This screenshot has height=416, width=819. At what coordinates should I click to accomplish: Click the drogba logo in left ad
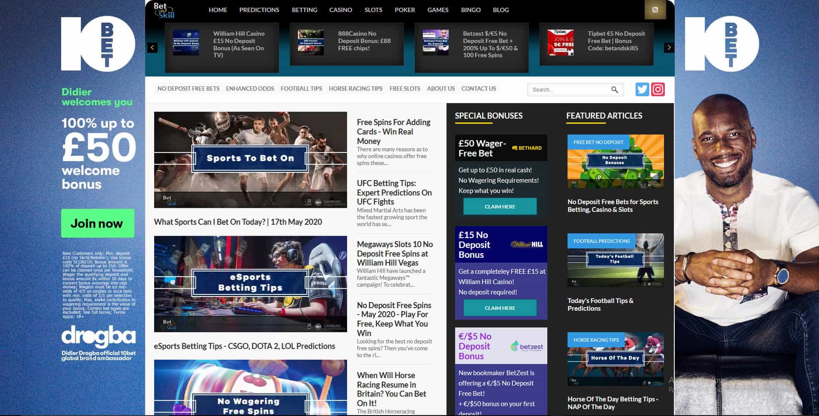tap(99, 337)
